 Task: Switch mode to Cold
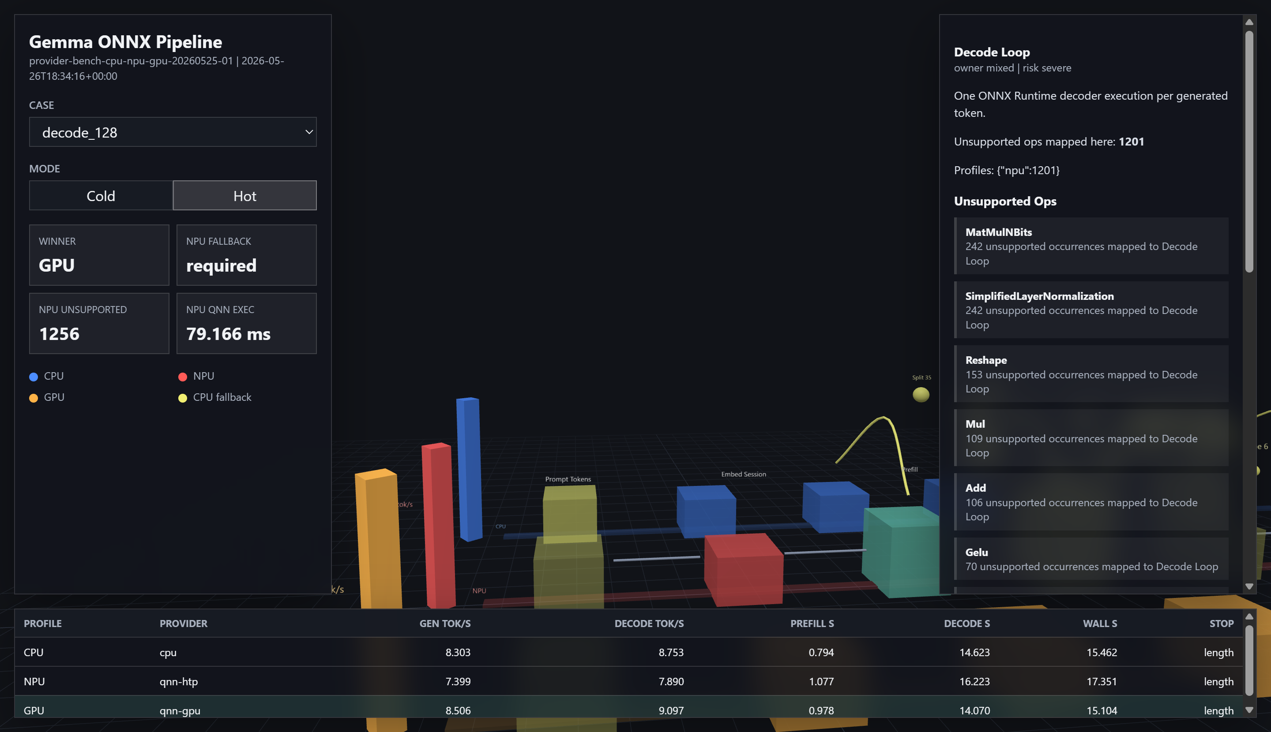pos(101,196)
